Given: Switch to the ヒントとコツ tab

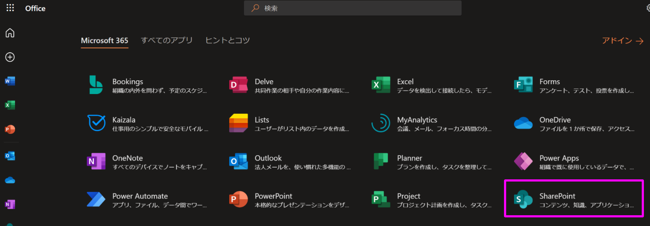Looking at the screenshot, I should click(227, 41).
